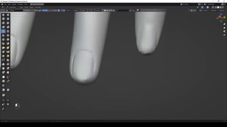
Task: Expand the Falloff settings dropdown
Action: coord(91,10)
